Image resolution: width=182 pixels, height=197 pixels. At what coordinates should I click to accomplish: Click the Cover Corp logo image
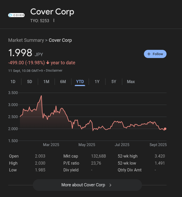click(x=16, y=15)
